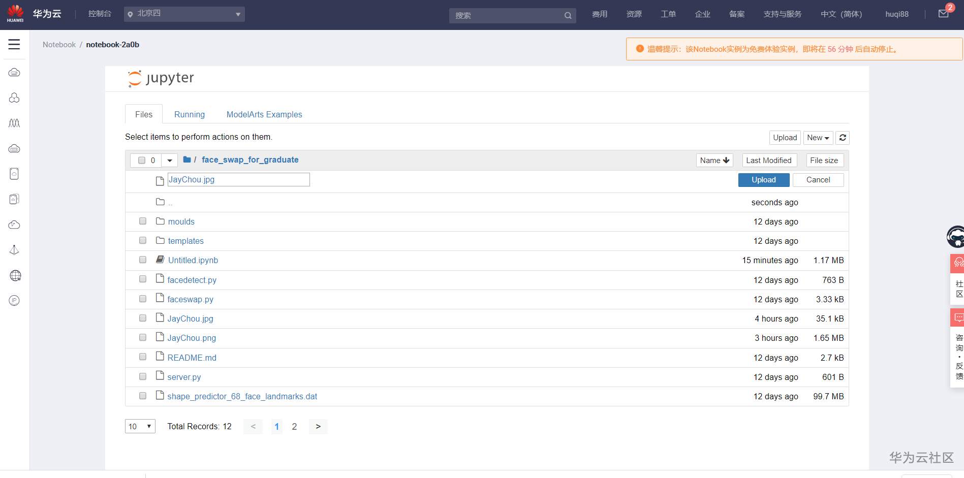Image resolution: width=964 pixels, height=478 pixels.
Task: Go to the next page arrow
Action: [x=318, y=427]
